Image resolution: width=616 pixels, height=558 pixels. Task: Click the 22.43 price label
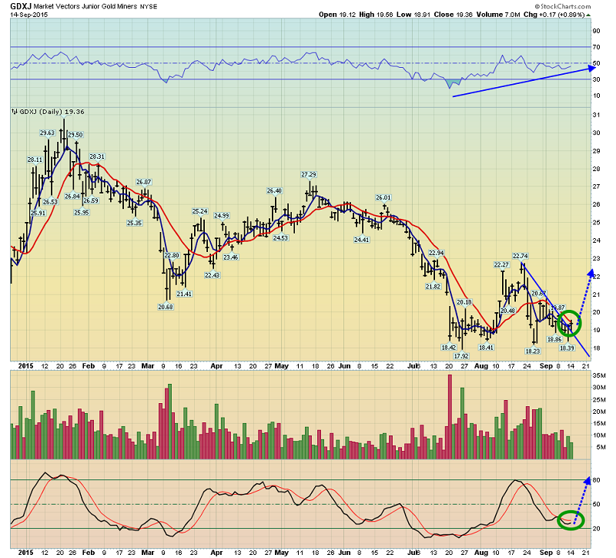pyautogui.click(x=213, y=275)
